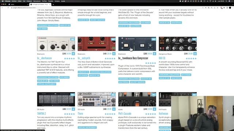Go back with the browser back arrow

click(2, 8)
